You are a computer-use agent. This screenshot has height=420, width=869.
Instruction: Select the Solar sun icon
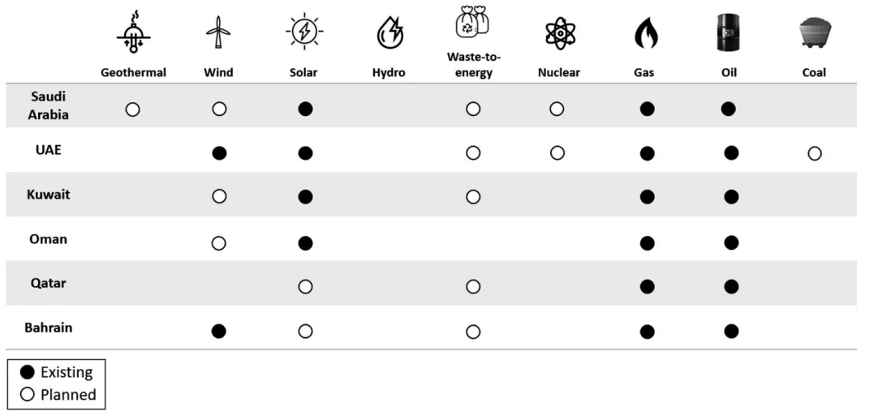click(x=304, y=33)
